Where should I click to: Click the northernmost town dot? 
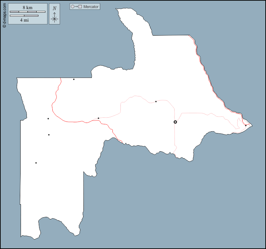point(74,79)
